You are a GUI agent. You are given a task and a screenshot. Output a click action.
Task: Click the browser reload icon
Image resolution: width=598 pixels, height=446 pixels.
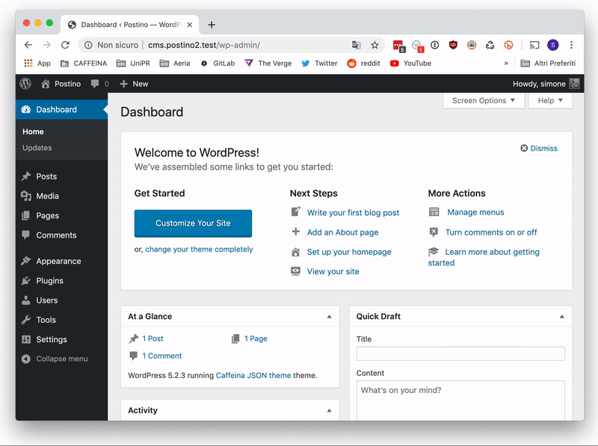tap(65, 45)
